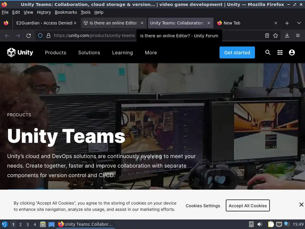Click the site security padlock icon
305x229 pixels.
[49, 35]
